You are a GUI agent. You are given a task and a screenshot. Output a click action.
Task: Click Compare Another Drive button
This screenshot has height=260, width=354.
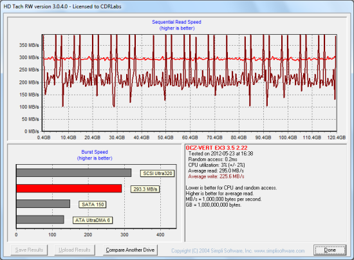130,250
